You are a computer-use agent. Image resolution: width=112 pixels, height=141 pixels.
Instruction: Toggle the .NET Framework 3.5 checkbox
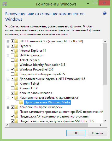tap(13, 41)
